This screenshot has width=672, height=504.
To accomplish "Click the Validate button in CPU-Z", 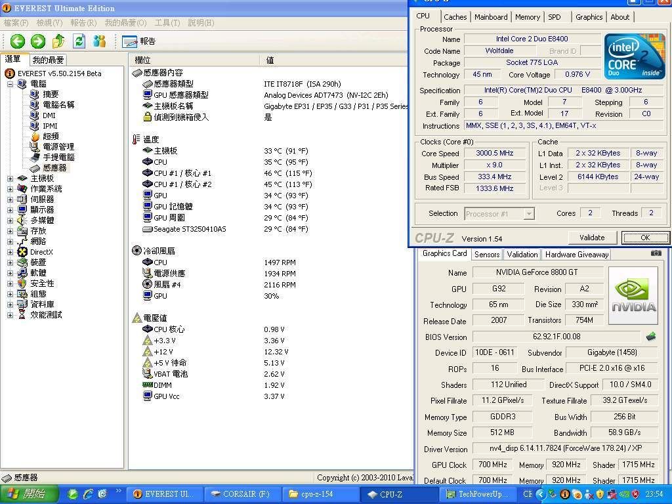I will click(x=593, y=238).
